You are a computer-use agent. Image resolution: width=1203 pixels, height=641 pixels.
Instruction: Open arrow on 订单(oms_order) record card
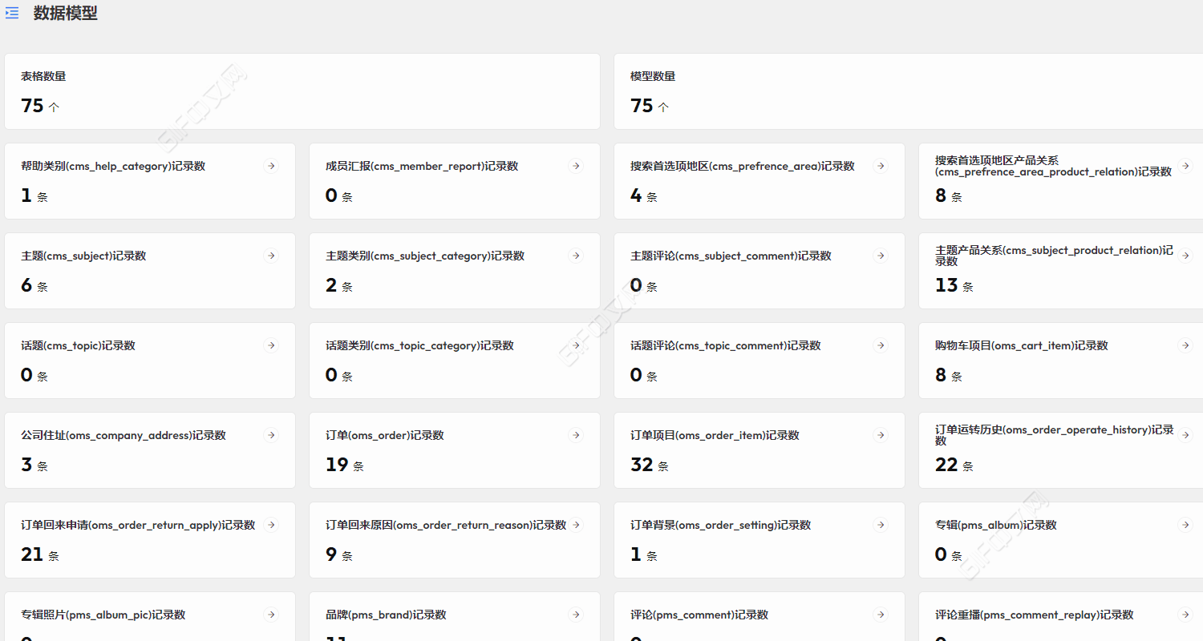576,435
